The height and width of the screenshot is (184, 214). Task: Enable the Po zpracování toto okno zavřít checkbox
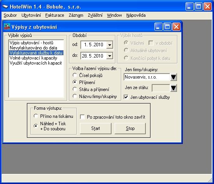pos(82,117)
